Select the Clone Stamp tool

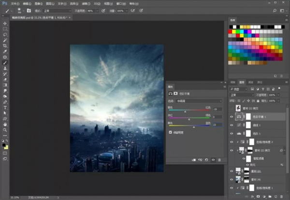5,68
